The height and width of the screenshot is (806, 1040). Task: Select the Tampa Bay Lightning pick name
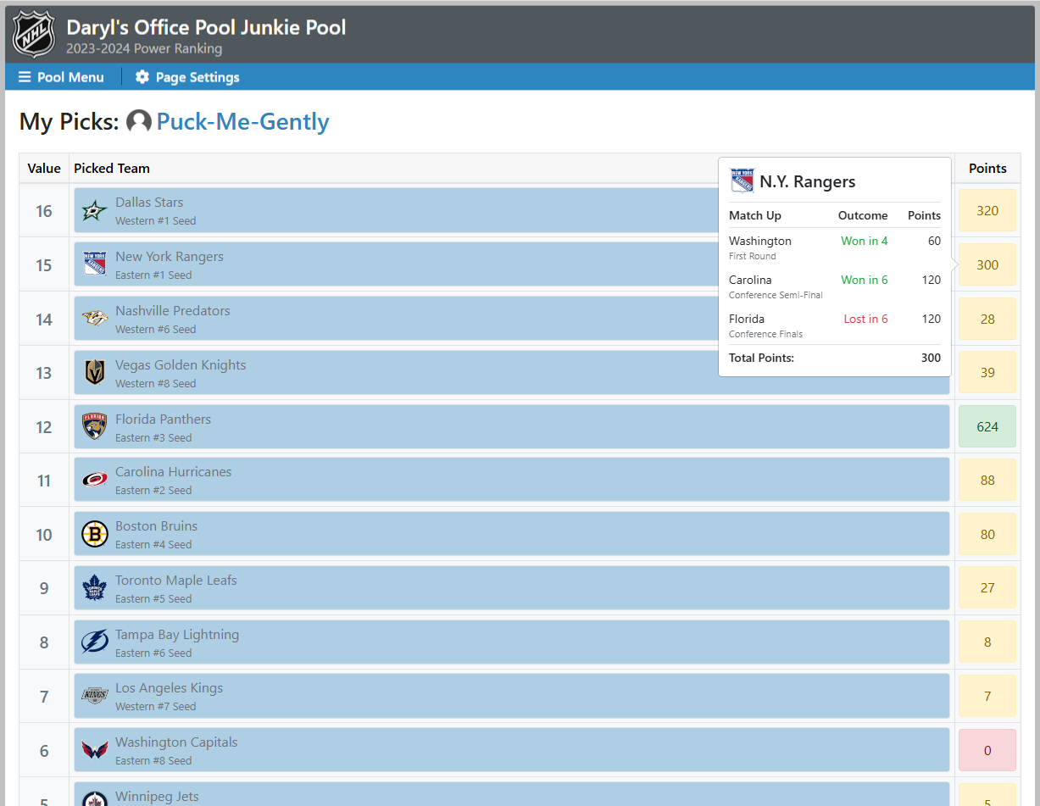coord(177,635)
